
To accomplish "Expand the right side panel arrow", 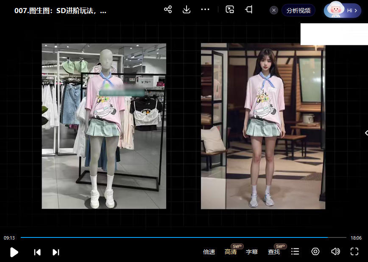I will click(365, 133).
